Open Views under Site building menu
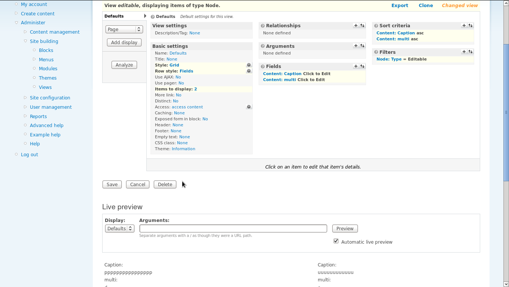 coord(45,87)
